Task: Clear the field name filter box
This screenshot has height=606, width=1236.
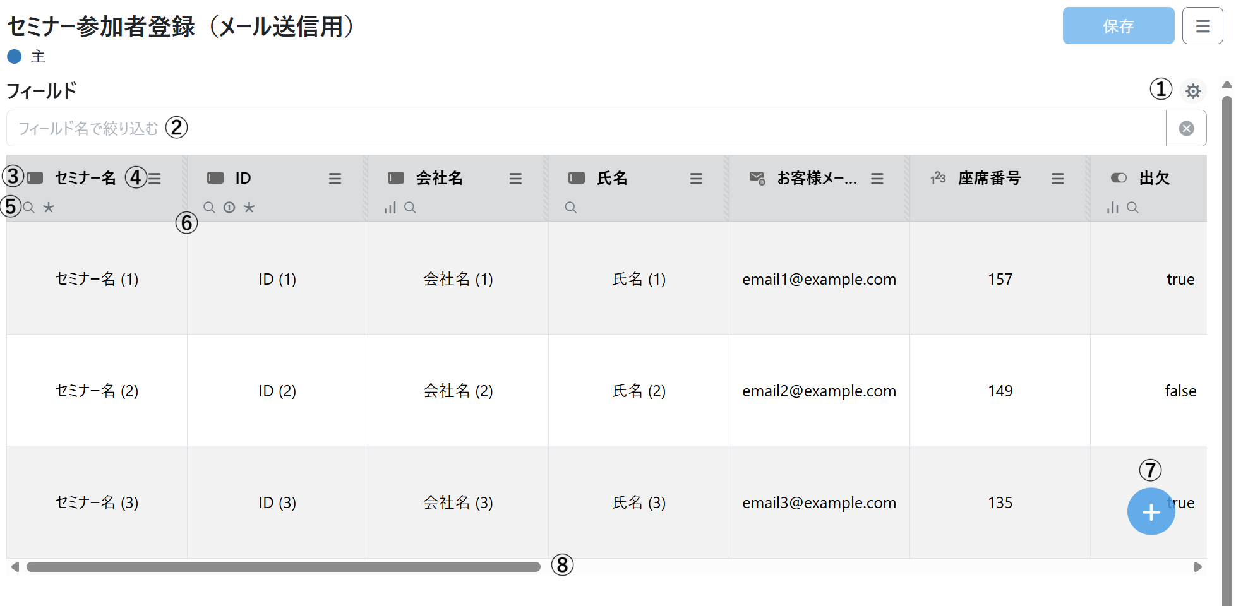Action: click(x=1186, y=129)
